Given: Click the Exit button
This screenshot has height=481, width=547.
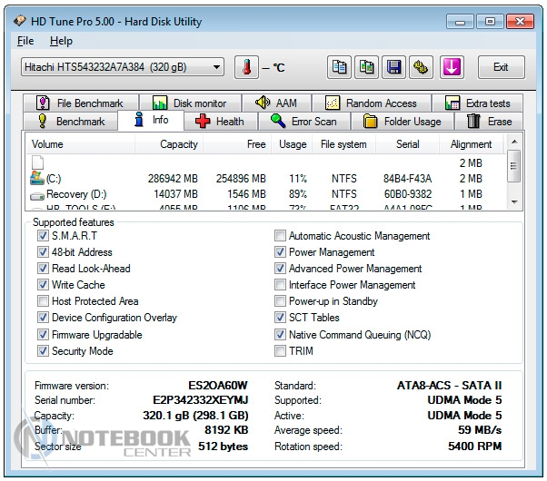Looking at the screenshot, I should tap(500, 67).
